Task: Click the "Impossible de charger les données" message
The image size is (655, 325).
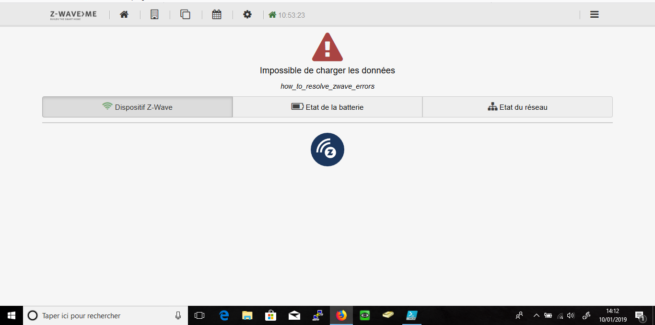Action: click(x=327, y=70)
